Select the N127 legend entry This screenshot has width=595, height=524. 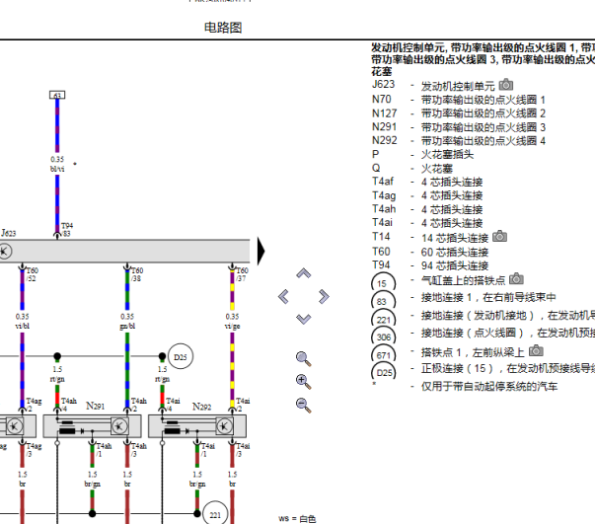pyautogui.click(x=459, y=113)
